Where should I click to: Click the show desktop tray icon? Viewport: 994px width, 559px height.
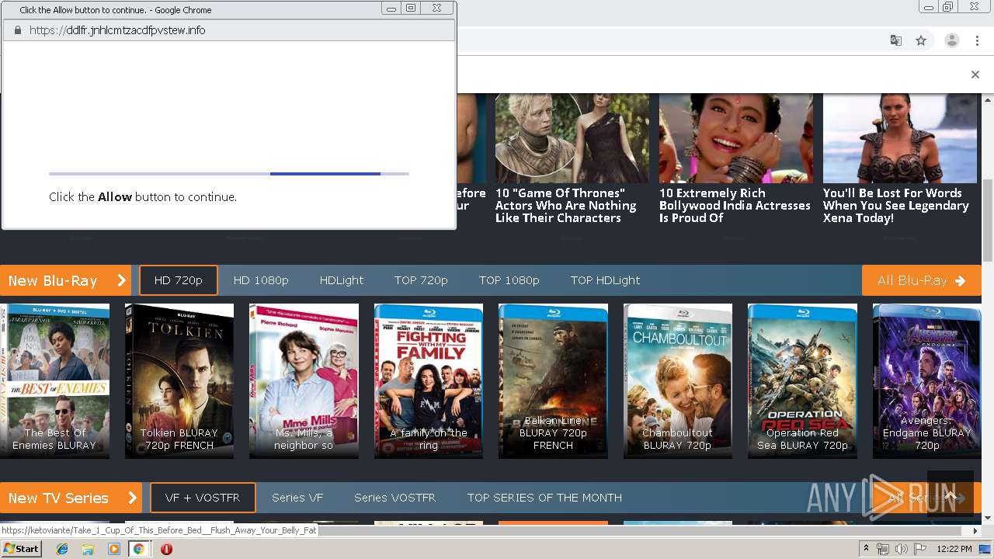[x=985, y=549]
